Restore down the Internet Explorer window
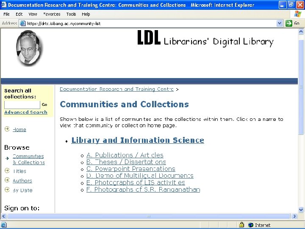The height and width of the screenshot is (229, 305). 291,5
